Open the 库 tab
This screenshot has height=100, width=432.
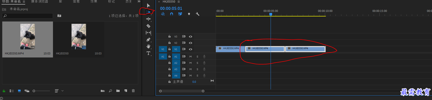[60, 2]
